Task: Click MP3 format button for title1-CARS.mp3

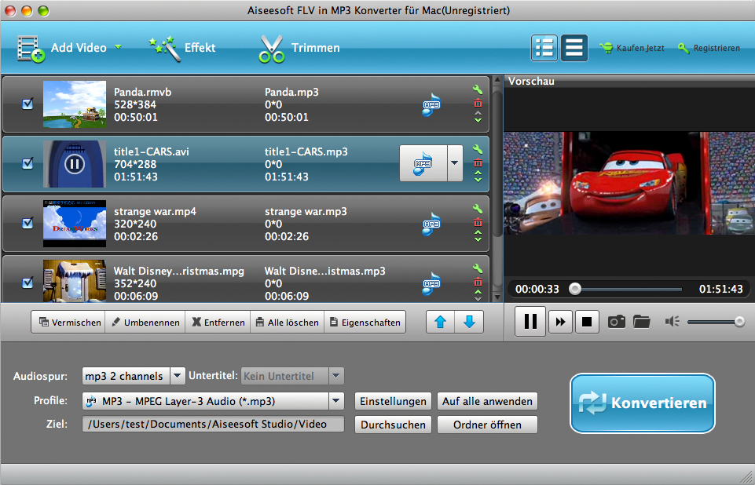Action: pos(423,163)
